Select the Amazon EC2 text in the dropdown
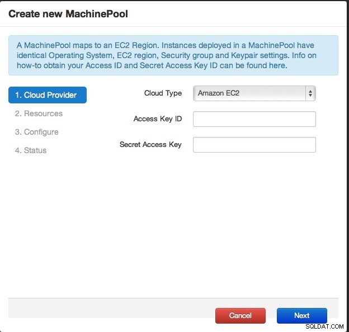The width and height of the screenshot is (349, 332). tap(219, 93)
